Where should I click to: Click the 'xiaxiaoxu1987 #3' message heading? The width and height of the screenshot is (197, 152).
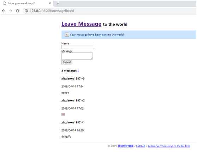tap(73, 78)
